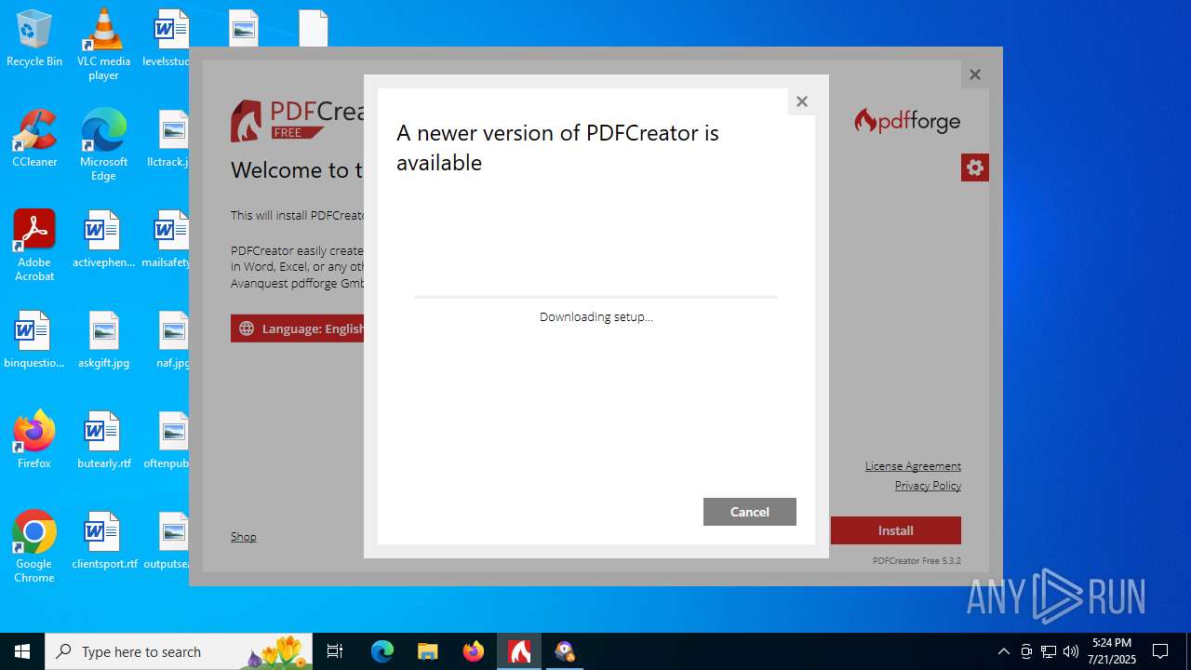Open Google Chrome desktop shortcut
This screenshot has height=670, width=1191.
tap(34, 547)
